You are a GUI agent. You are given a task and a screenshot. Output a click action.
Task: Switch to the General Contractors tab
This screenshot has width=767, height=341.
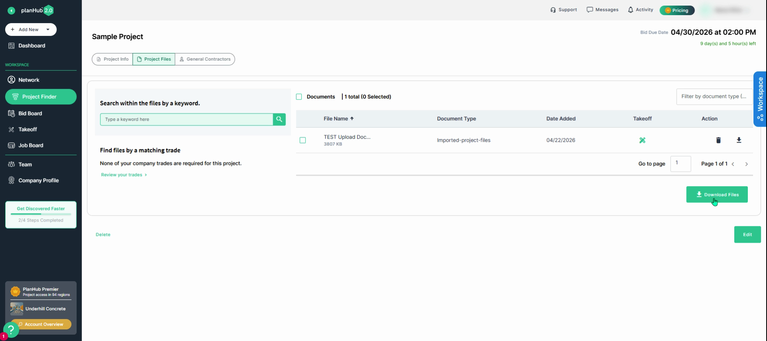coord(205,59)
